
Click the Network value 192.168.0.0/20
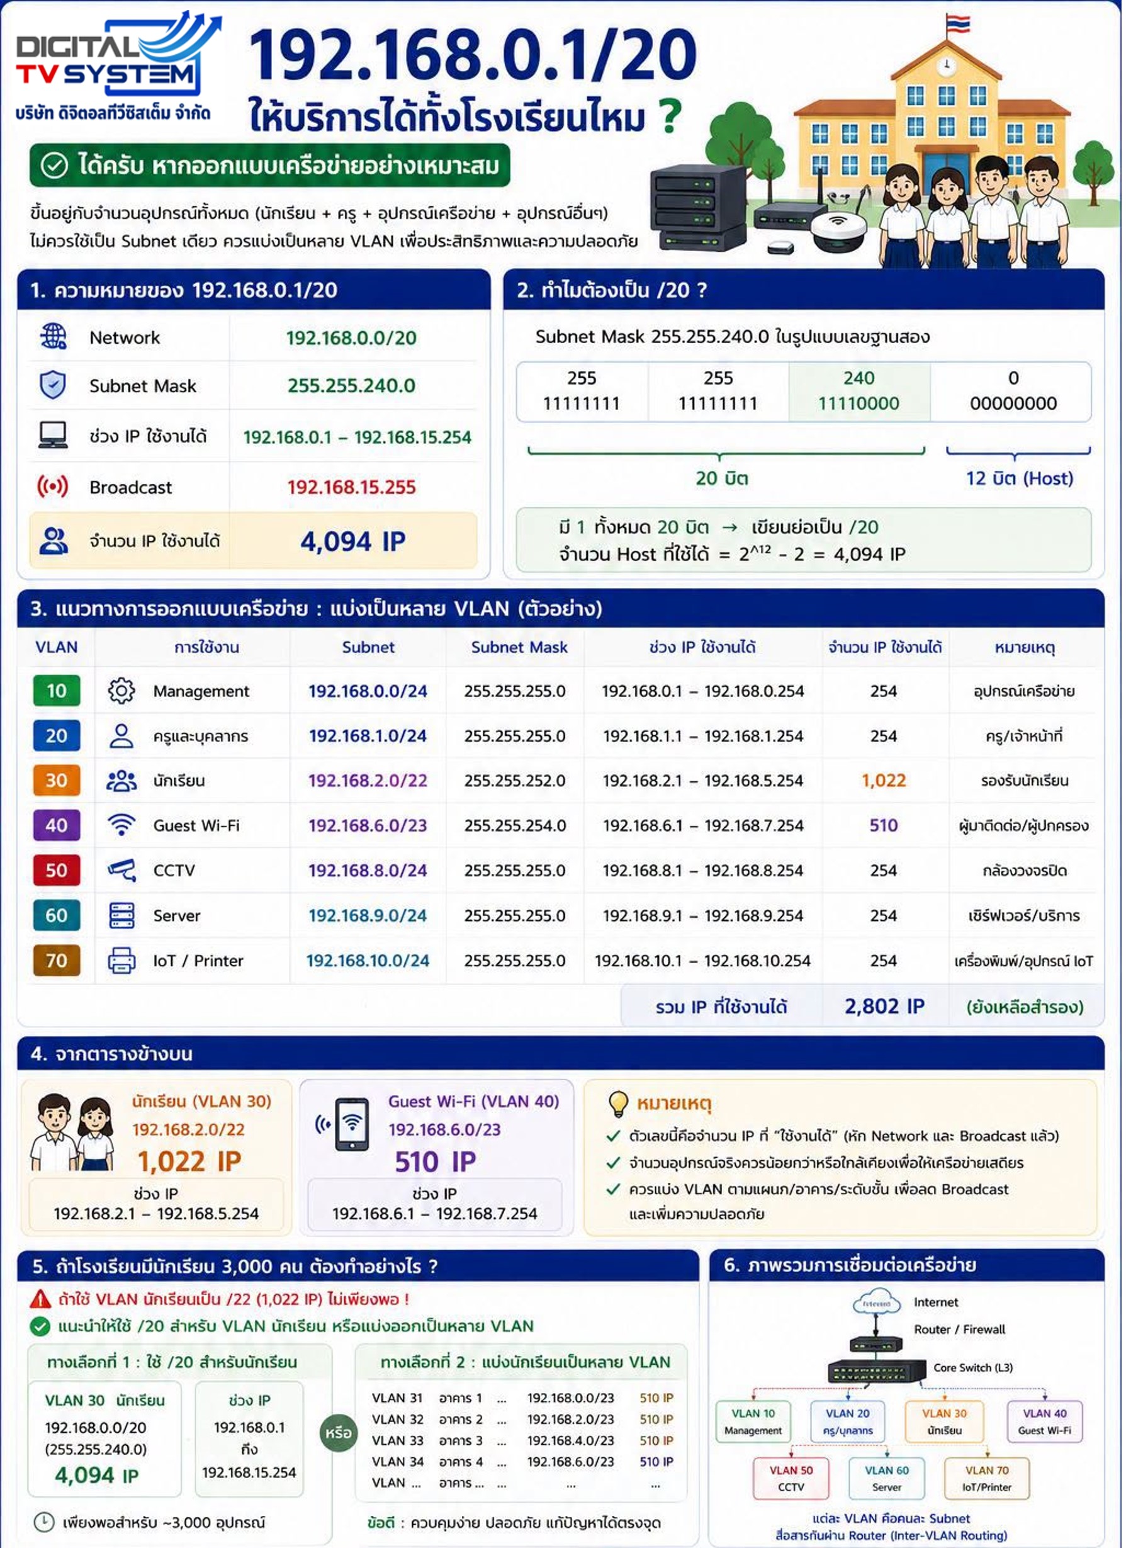[x=351, y=337]
